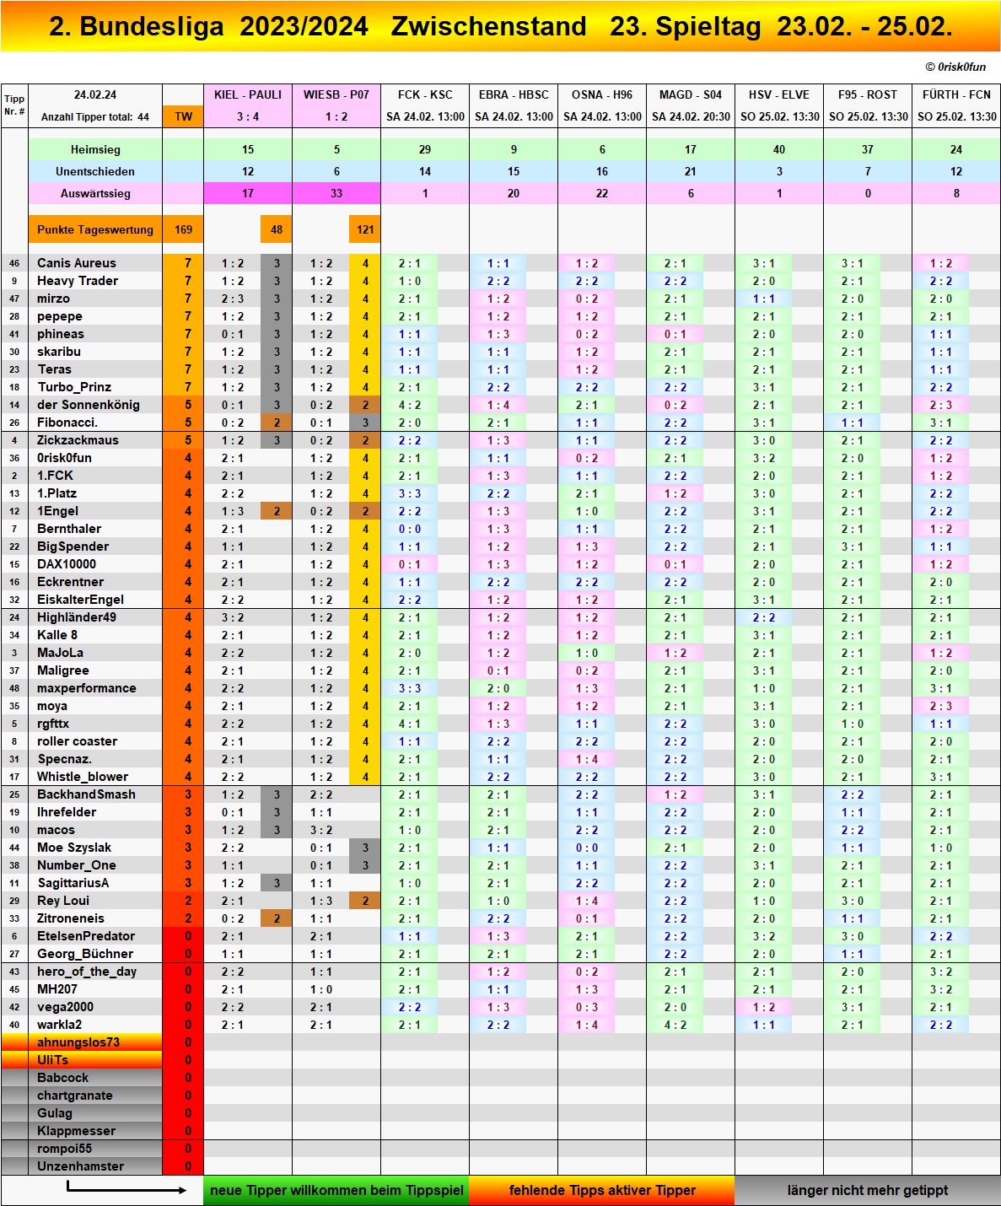Select tipper name 1Engel

[x=57, y=511]
